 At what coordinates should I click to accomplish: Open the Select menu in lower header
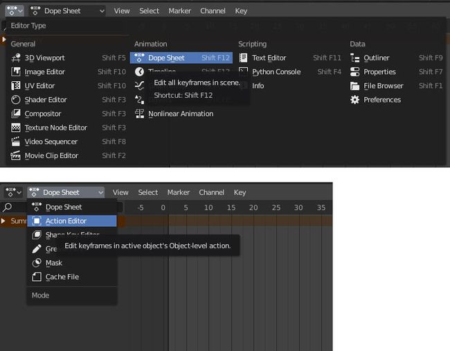[x=147, y=192]
